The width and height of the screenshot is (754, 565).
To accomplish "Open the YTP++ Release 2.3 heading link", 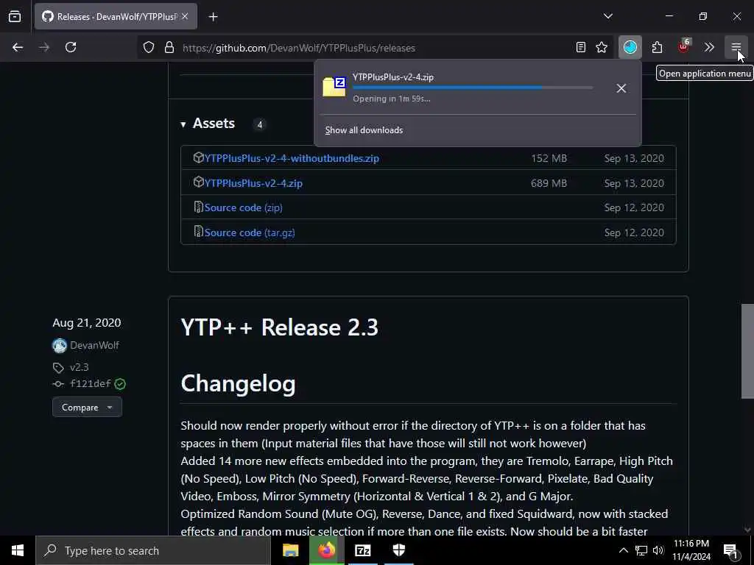I will tap(279, 327).
